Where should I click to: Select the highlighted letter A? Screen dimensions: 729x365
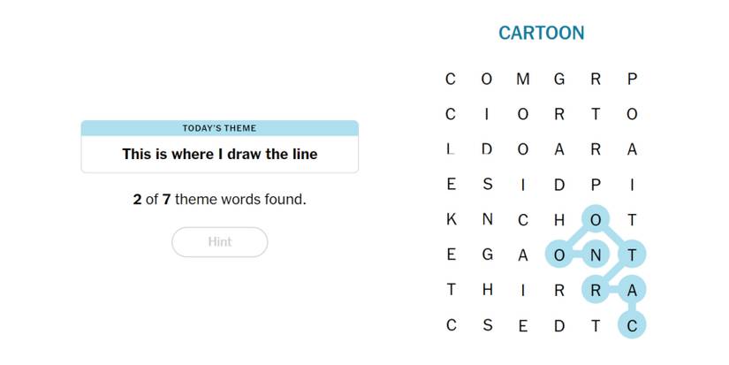[x=632, y=290]
